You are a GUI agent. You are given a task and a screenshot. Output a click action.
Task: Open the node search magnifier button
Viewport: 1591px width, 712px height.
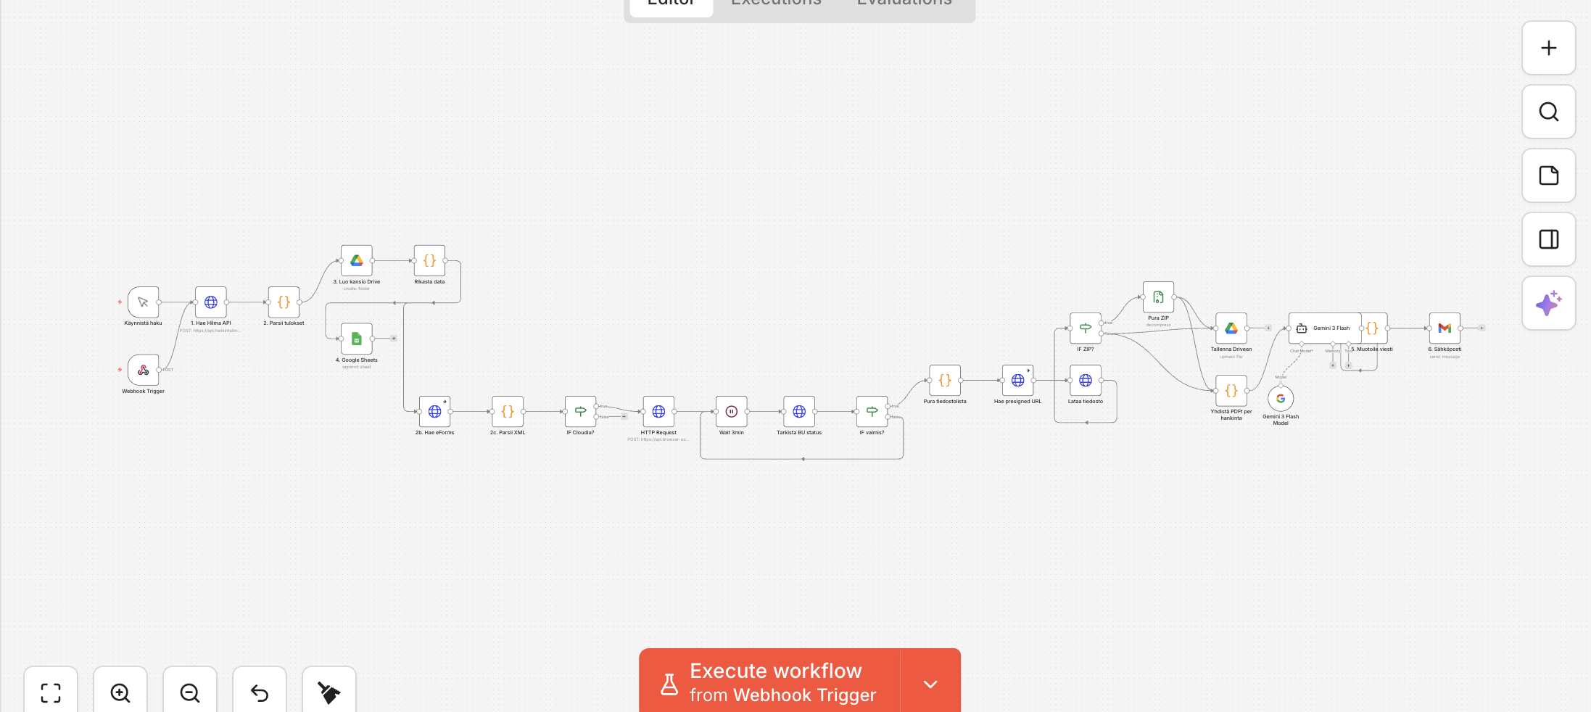tap(1548, 112)
